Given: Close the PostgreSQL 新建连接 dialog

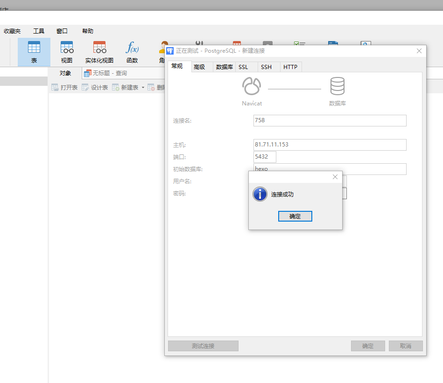Looking at the screenshot, I should pos(419,51).
